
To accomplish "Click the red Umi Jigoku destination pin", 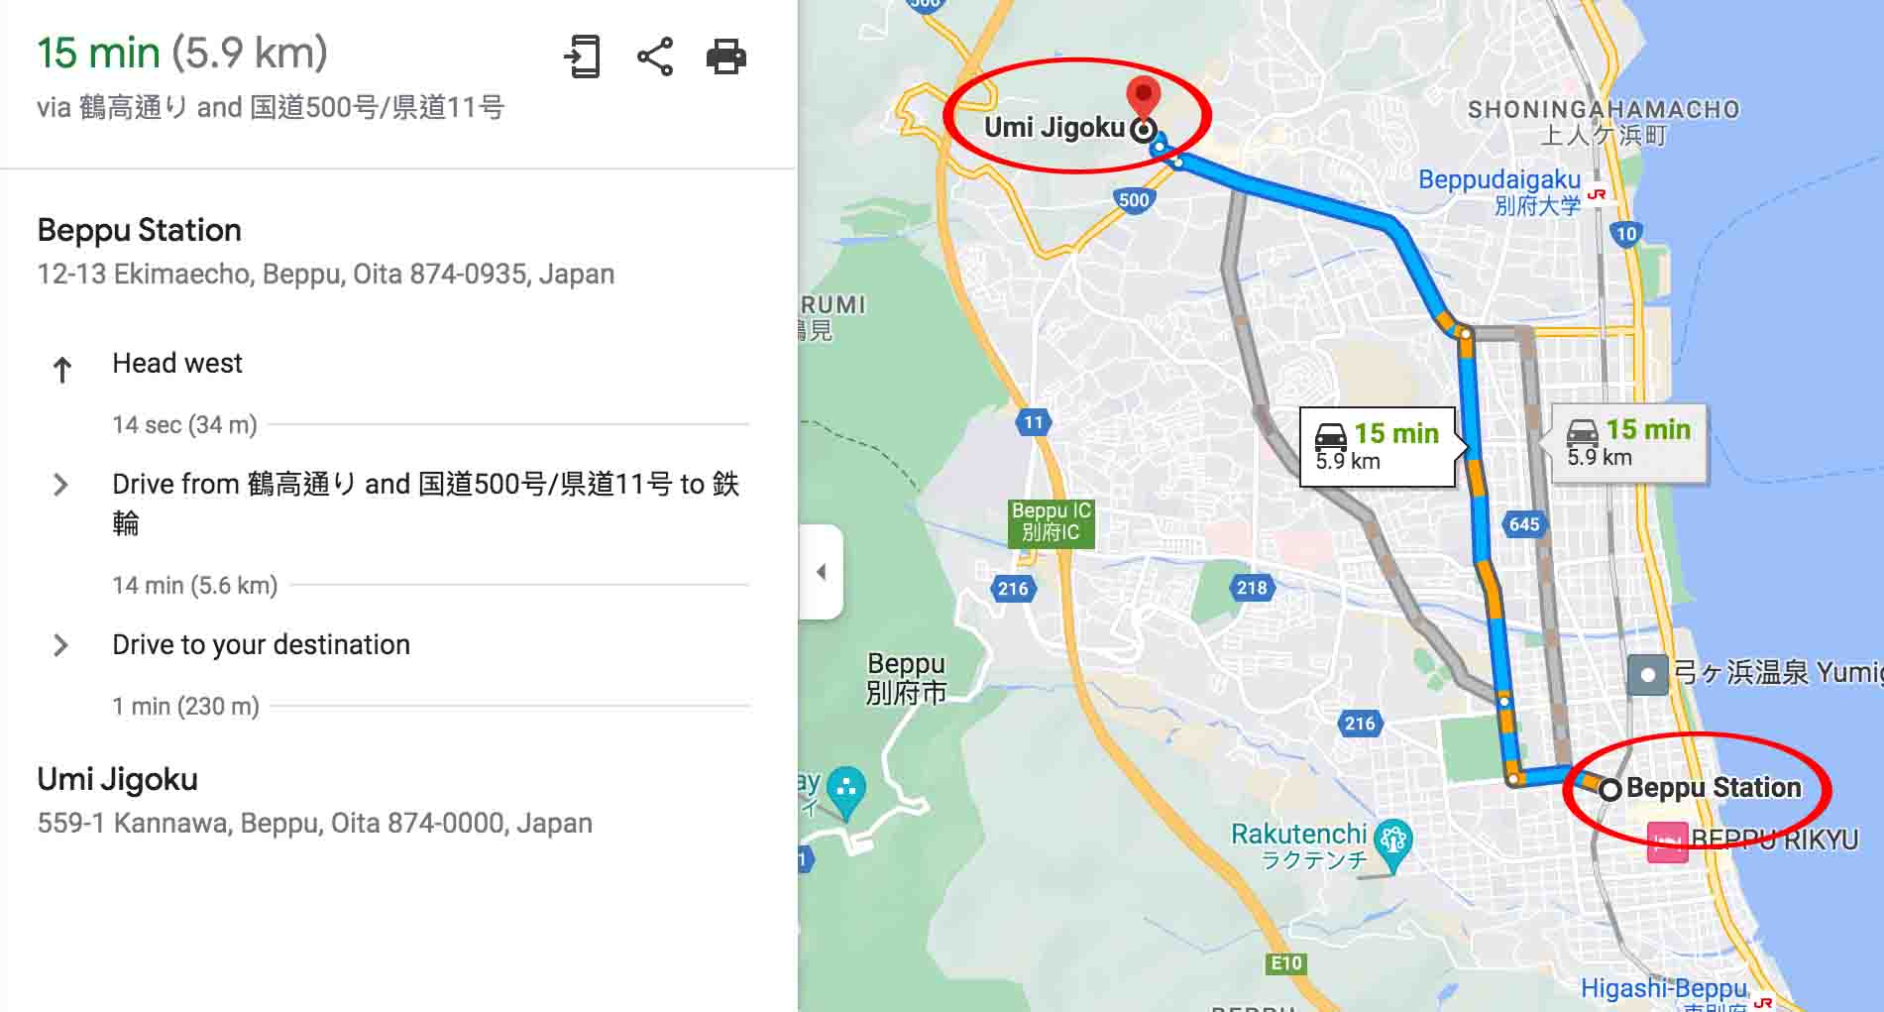I will 1144,99.
